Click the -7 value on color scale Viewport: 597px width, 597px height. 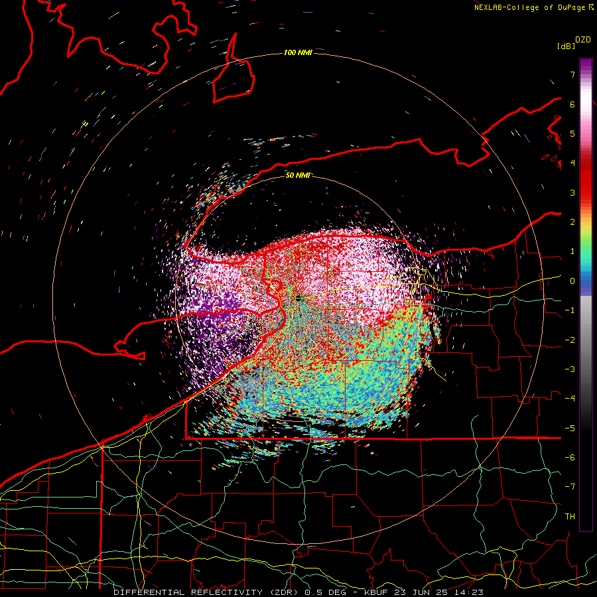(x=570, y=487)
